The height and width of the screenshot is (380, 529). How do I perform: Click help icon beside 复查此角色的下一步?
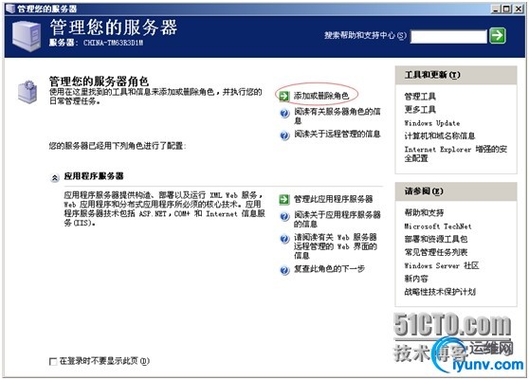point(284,270)
